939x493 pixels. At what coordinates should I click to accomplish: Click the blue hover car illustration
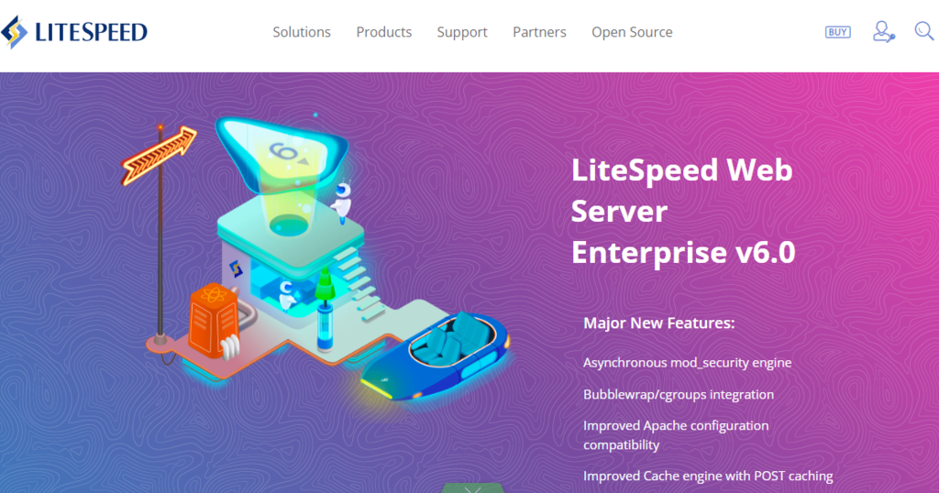tap(436, 356)
